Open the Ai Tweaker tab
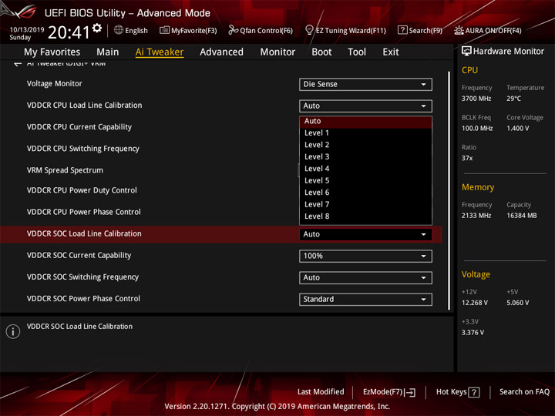Image resolution: width=555 pixels, height=416 pixels. pyautogui.click(x=160, y=52)
